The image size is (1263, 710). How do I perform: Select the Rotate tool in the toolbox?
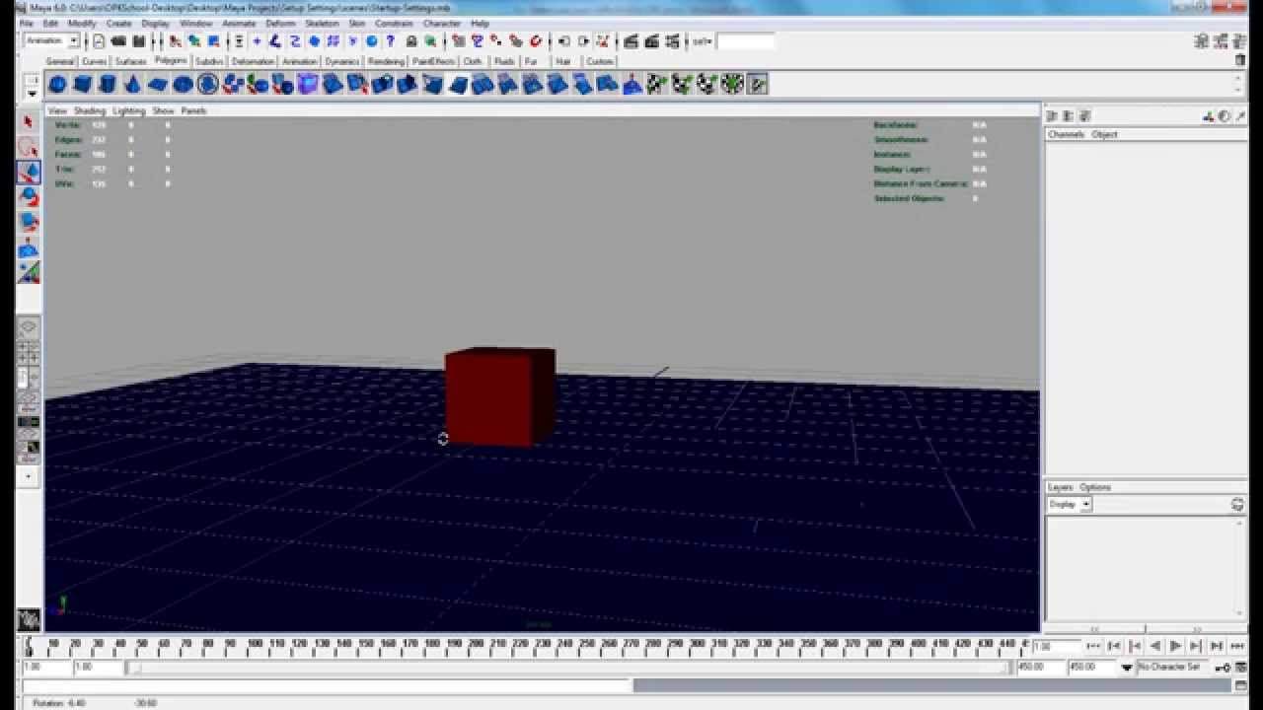(x=29, y=196)
